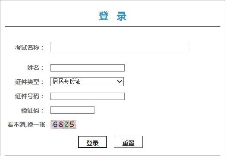The width and height of the screenshot is (226, 156).
Task: Click digit 8 in the captcha image
Action: (x=61, y=125)
